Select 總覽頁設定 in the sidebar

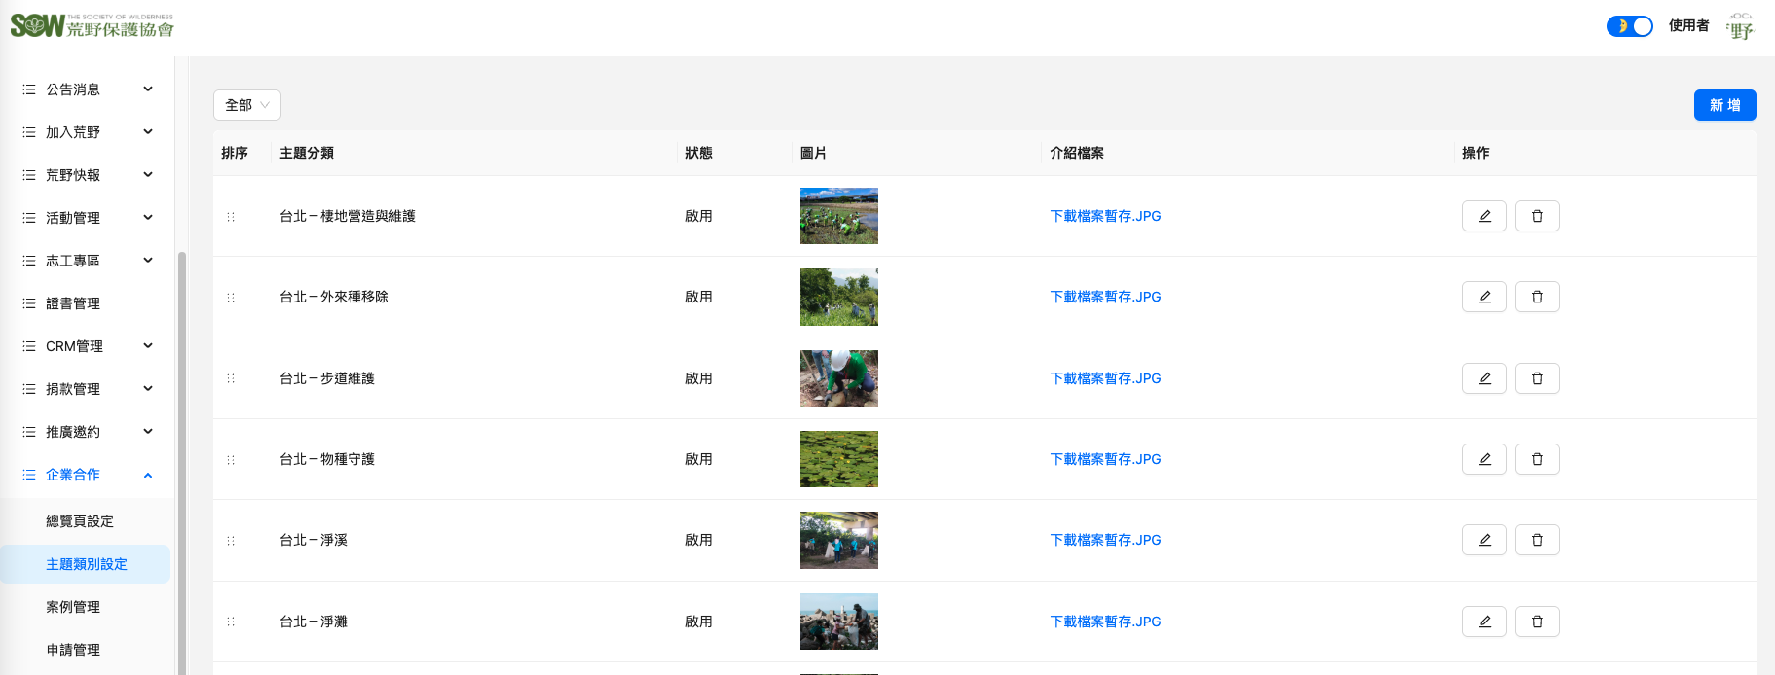click(80, 521)
